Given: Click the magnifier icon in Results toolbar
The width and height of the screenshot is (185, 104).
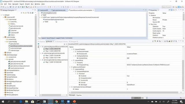Looking at the screenshot, I should click(155, 41).
